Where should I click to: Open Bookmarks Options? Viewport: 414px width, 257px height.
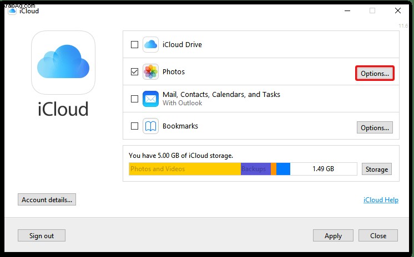click(x=375, y=127)
